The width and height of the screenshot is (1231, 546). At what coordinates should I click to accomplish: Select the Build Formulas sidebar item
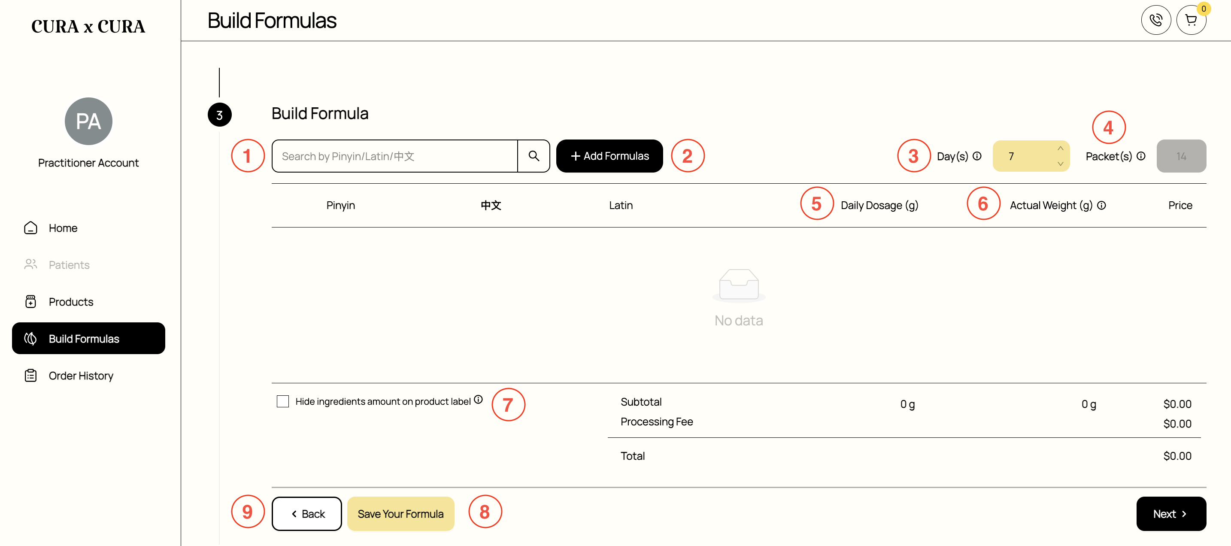coord(88,339)
